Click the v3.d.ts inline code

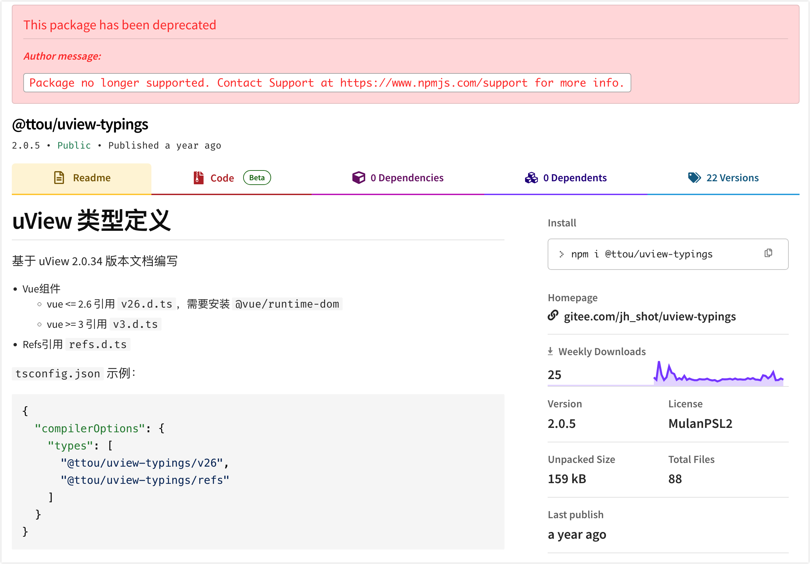pos(136,324)
